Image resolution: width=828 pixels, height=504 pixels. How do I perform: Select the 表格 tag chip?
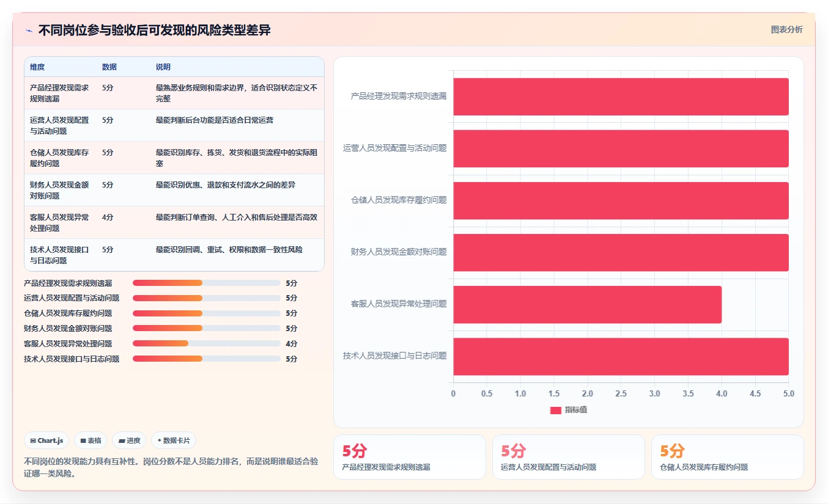pyautogui.click(x=91, y=440)
